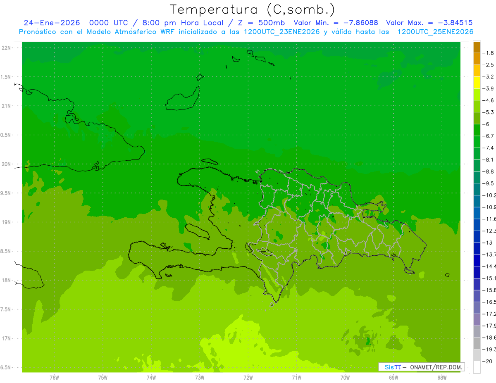Click the '73W' longitude axis label

199,378
